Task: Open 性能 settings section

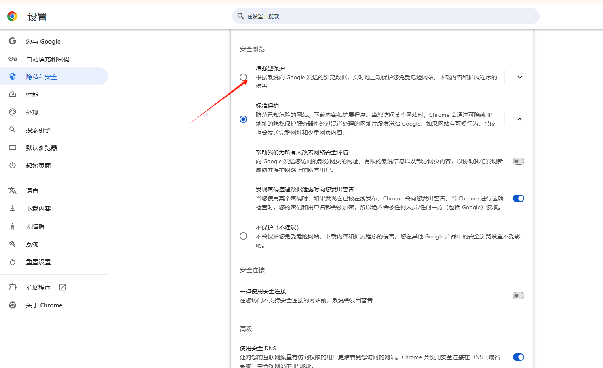Action: coord(54,95)
